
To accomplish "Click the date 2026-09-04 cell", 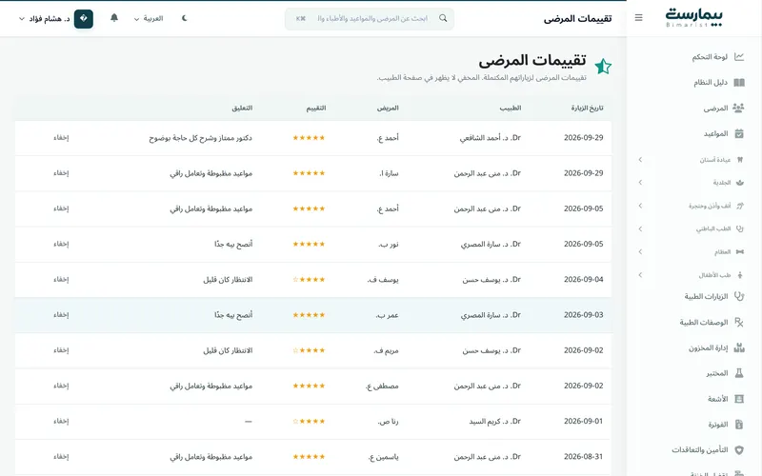I will click(584, 279).
